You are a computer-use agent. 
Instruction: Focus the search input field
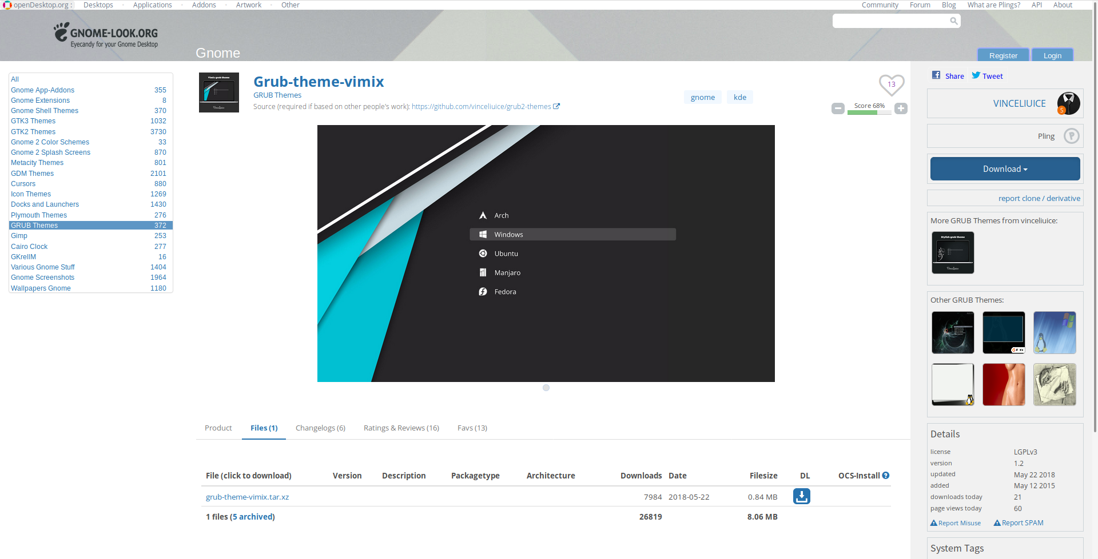coord(890,21)
